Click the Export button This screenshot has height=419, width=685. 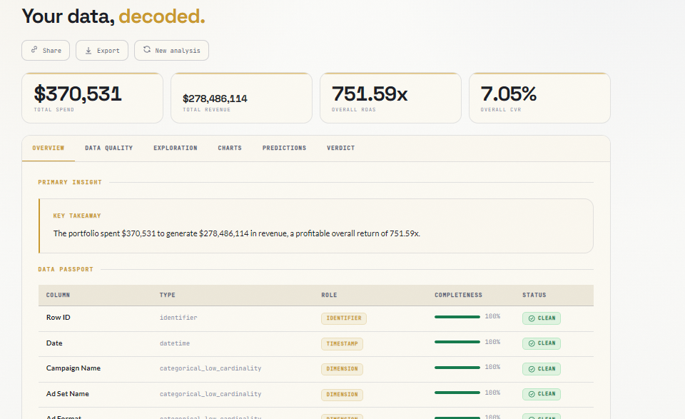pos(102,50)
